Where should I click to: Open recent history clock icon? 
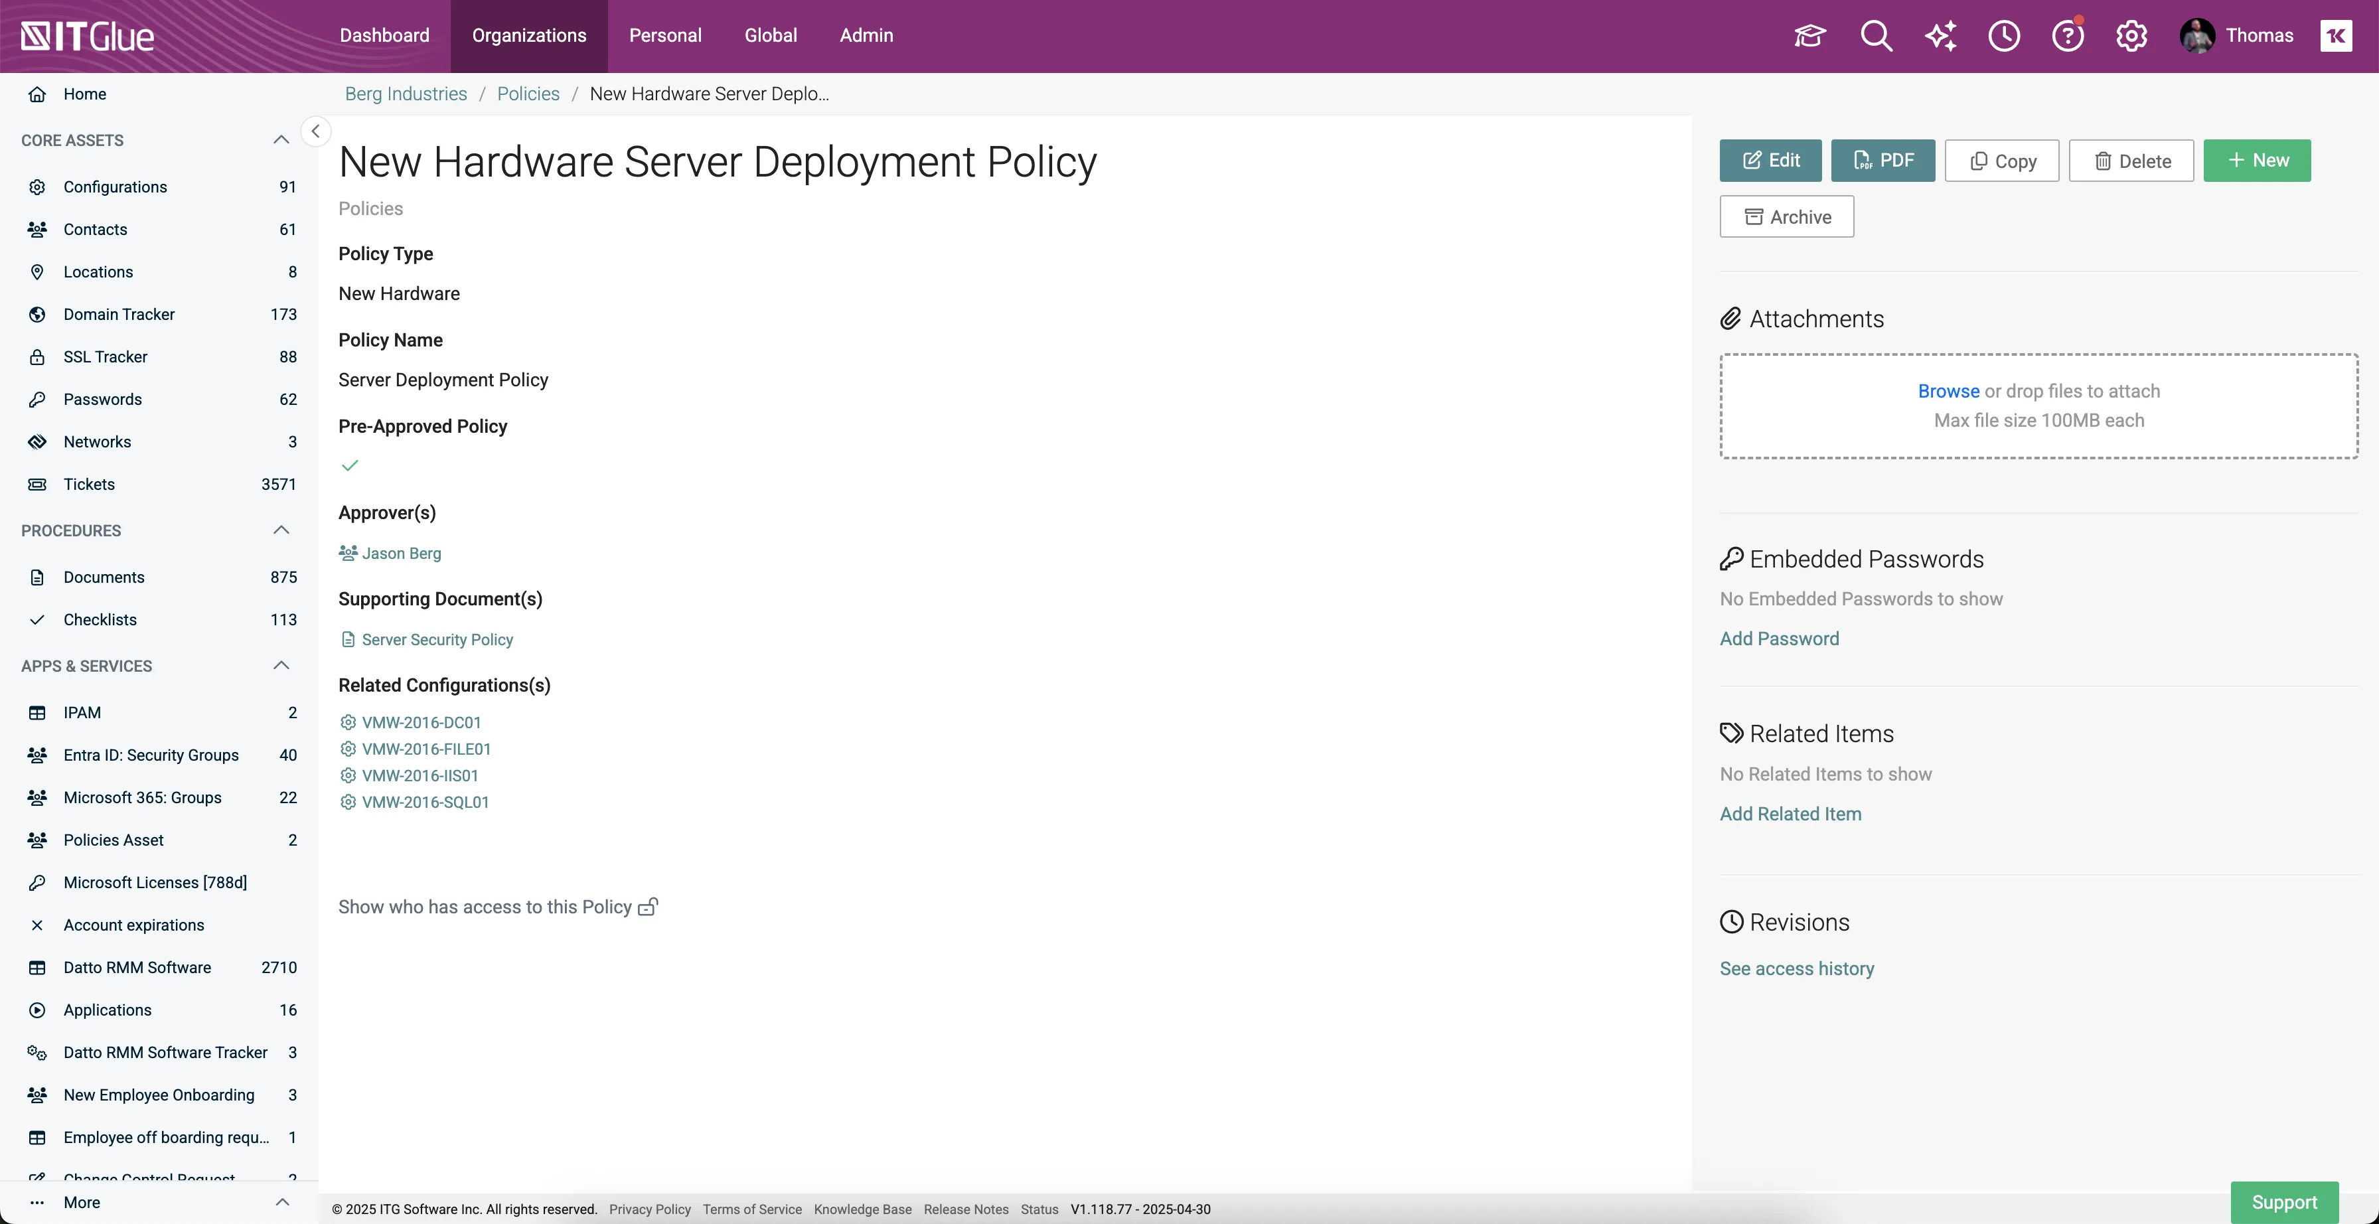pos(2004,36)
